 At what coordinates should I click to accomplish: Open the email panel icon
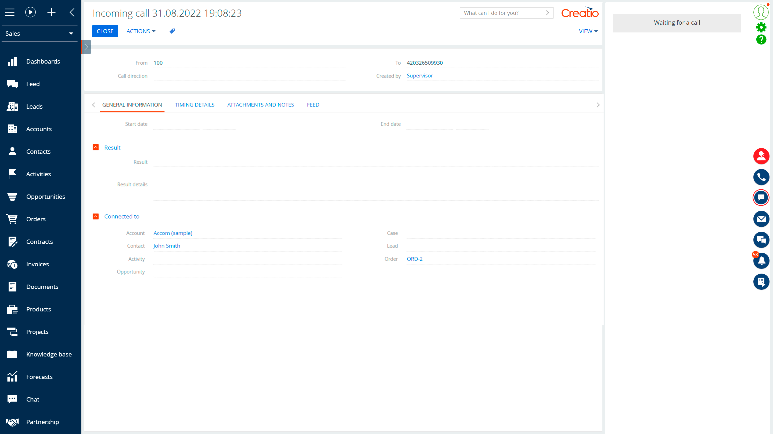click(x=761, y=219)
